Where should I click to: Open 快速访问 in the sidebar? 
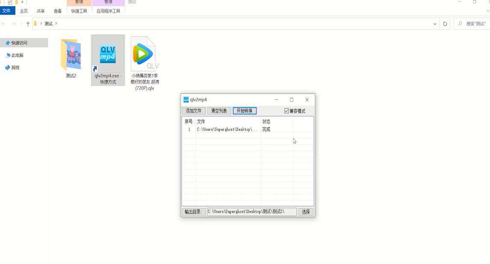click(x=19, y=43)
